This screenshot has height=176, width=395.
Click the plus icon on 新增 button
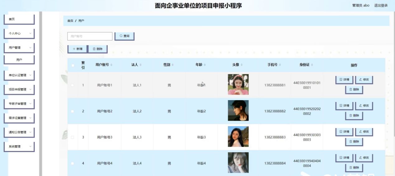click(x=74, y=49)
